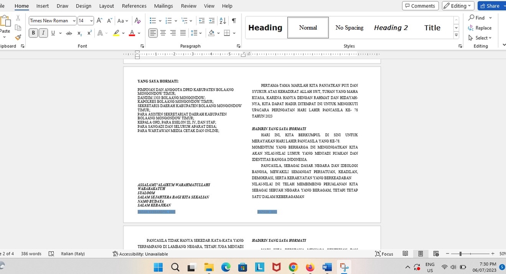Apply the No Spacing style

349,28
